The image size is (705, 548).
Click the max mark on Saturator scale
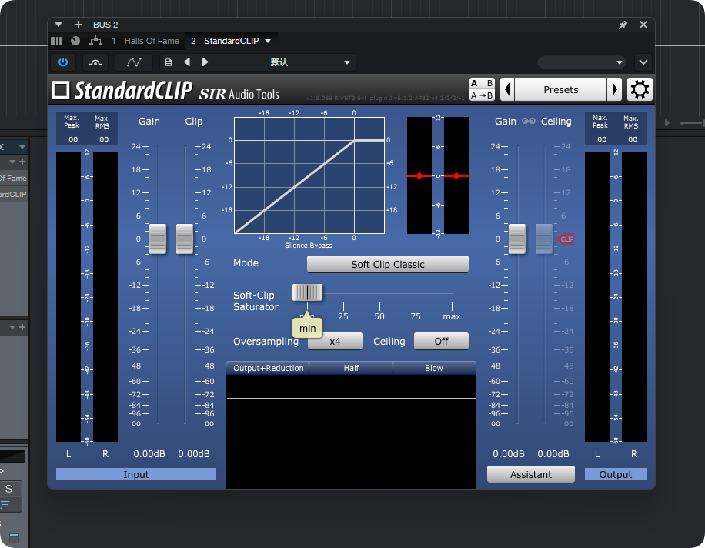452,316
